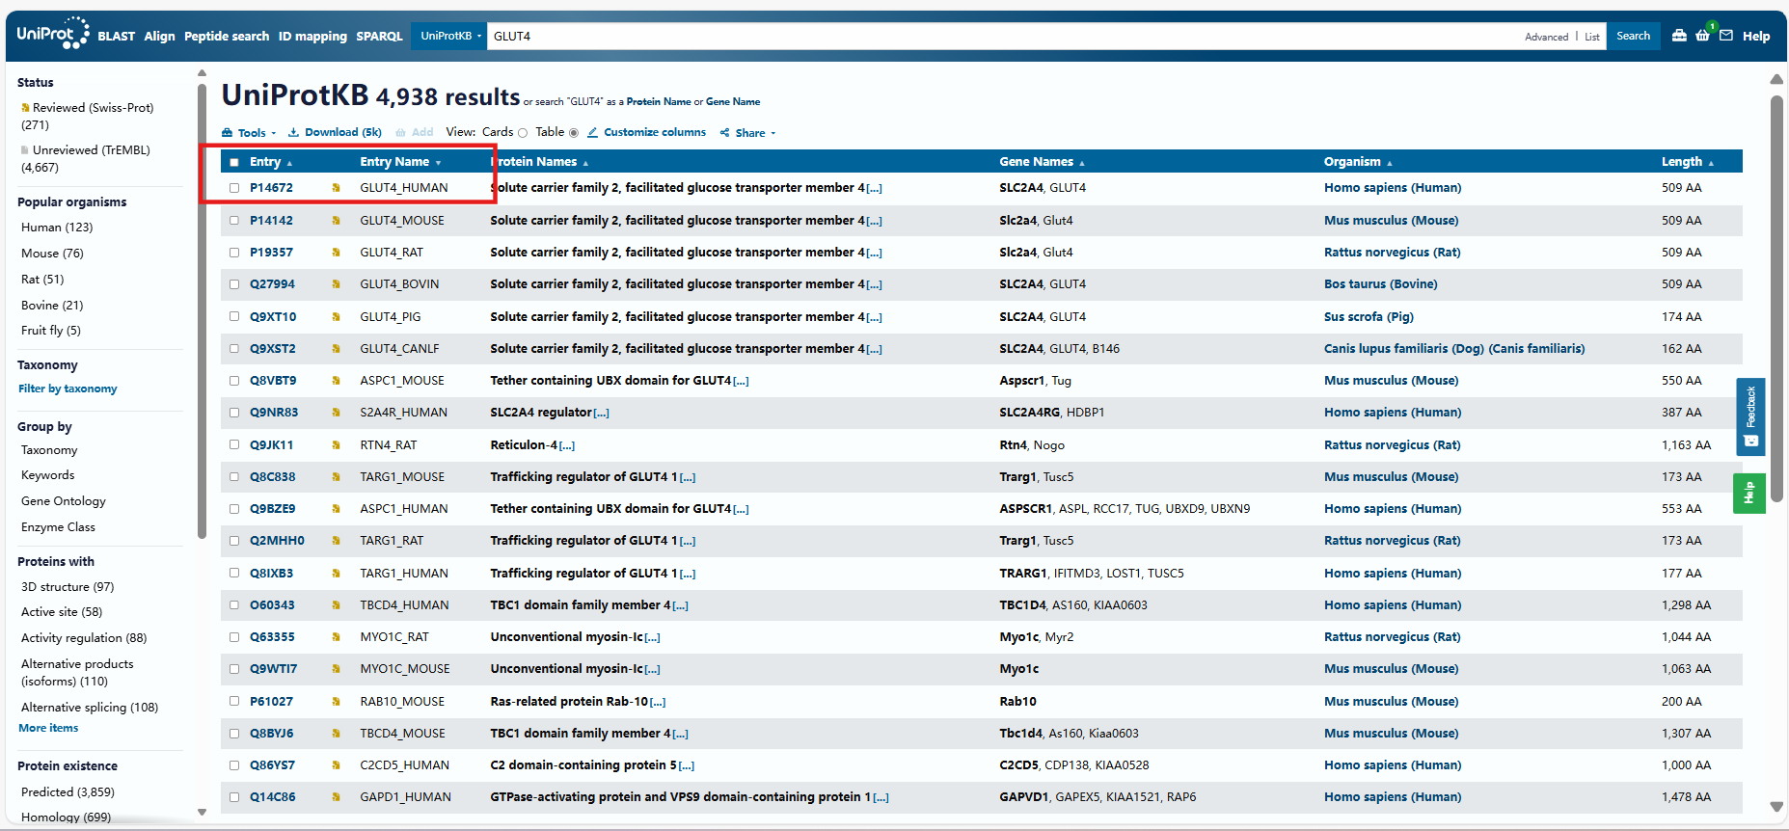The width and height of the screenshot is (1789, 831).
Task: Click the Customize columns pencil icon
Action: tap(592, 133)
